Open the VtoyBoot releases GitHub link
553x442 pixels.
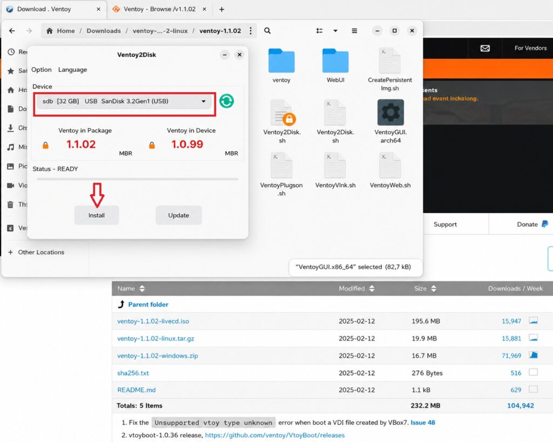(x=275, y=436)
